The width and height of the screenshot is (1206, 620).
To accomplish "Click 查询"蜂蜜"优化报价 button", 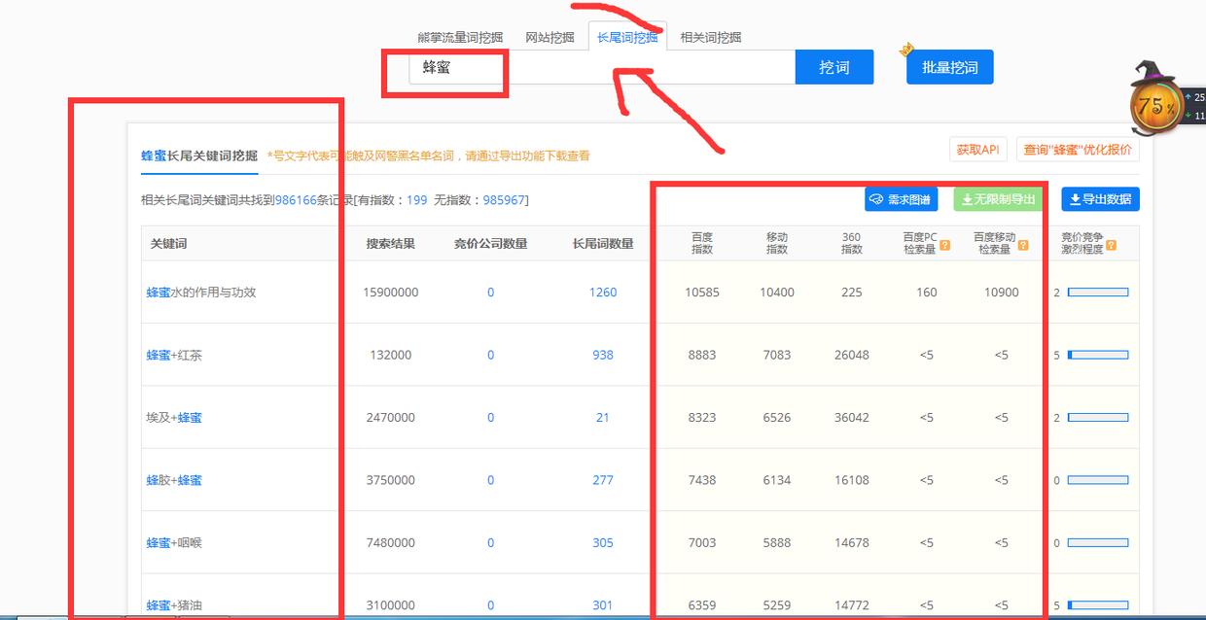I will click(1081, 150).
